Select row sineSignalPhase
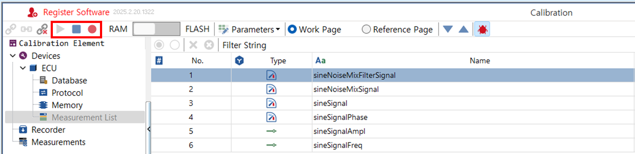 click(x=393, y=117)
